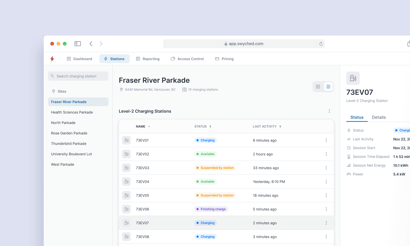Click the Search charging station field
This screenshot has width=410, height=246.
[x=78, y=76]
